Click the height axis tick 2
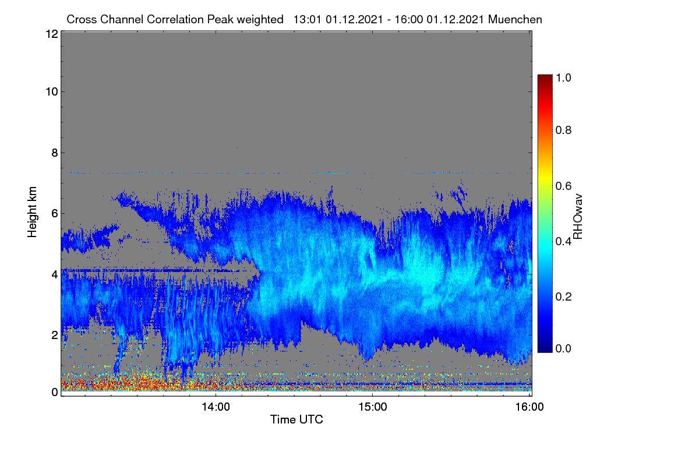 (55, 334)
